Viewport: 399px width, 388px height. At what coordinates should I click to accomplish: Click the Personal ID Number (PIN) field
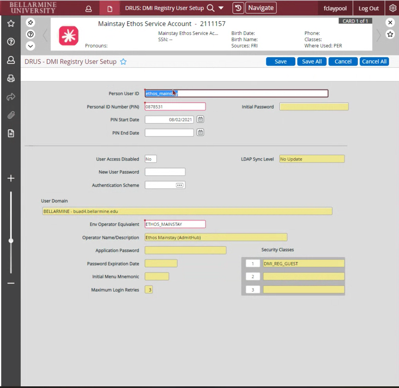175,106
